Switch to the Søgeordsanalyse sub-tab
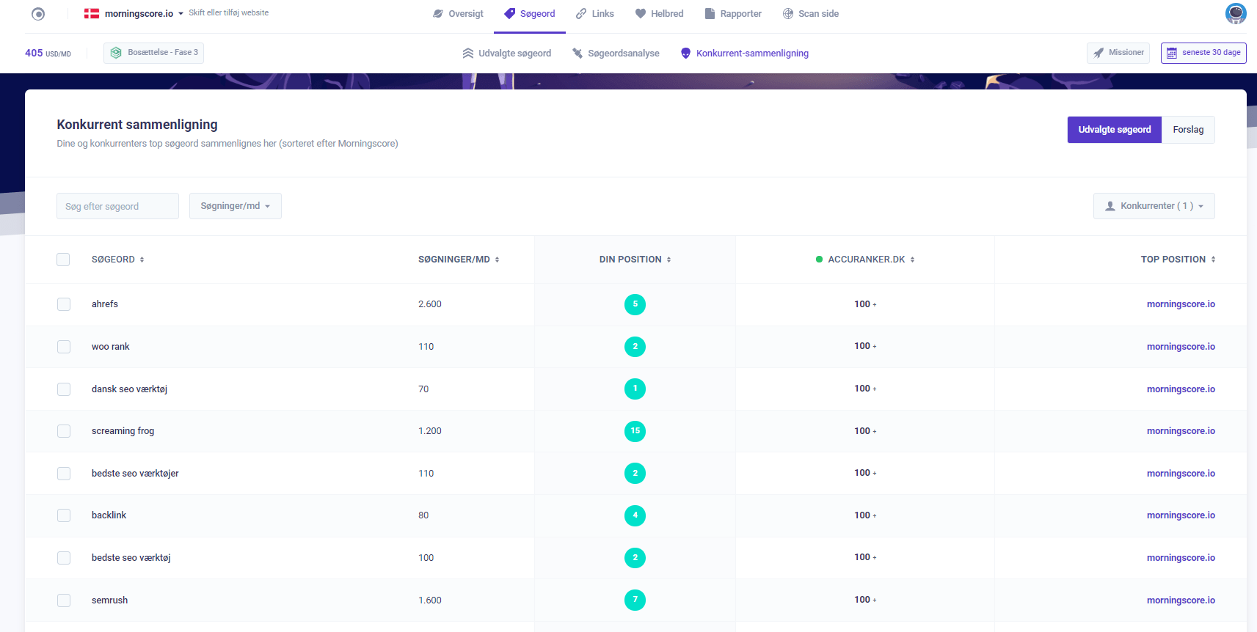 pos(616,54)
